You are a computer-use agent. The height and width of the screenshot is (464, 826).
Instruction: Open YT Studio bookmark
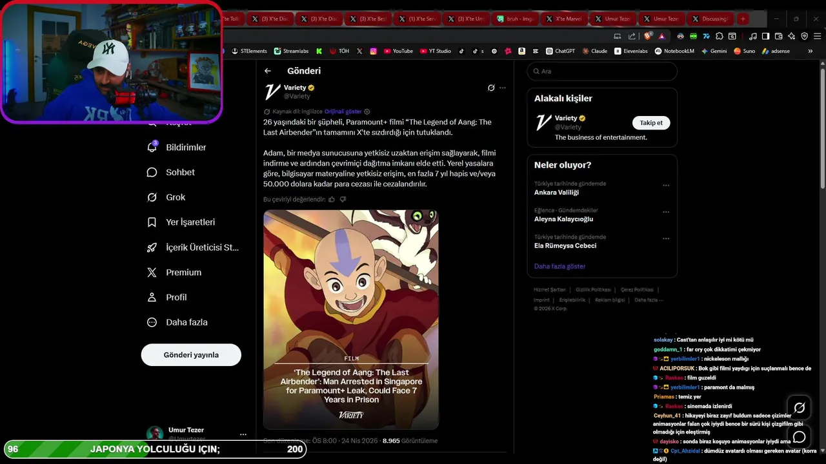coord(436,51)
